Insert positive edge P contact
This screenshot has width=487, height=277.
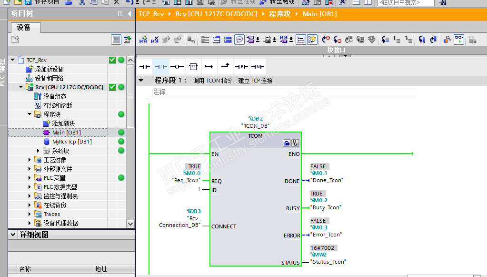point(241,67)
